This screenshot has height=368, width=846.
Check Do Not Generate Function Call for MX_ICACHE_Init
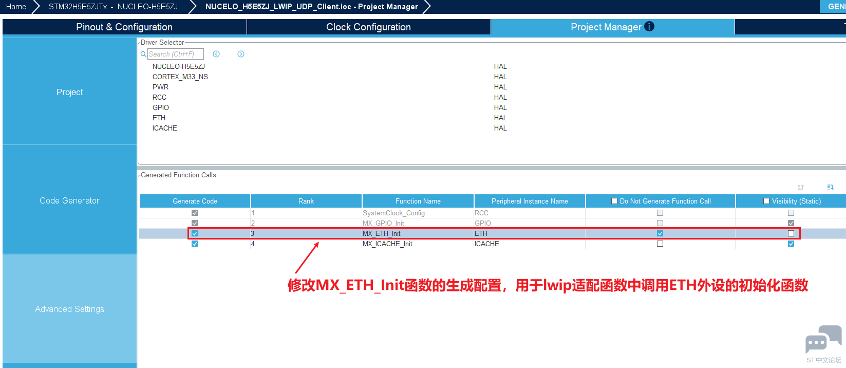coord(660,244)
